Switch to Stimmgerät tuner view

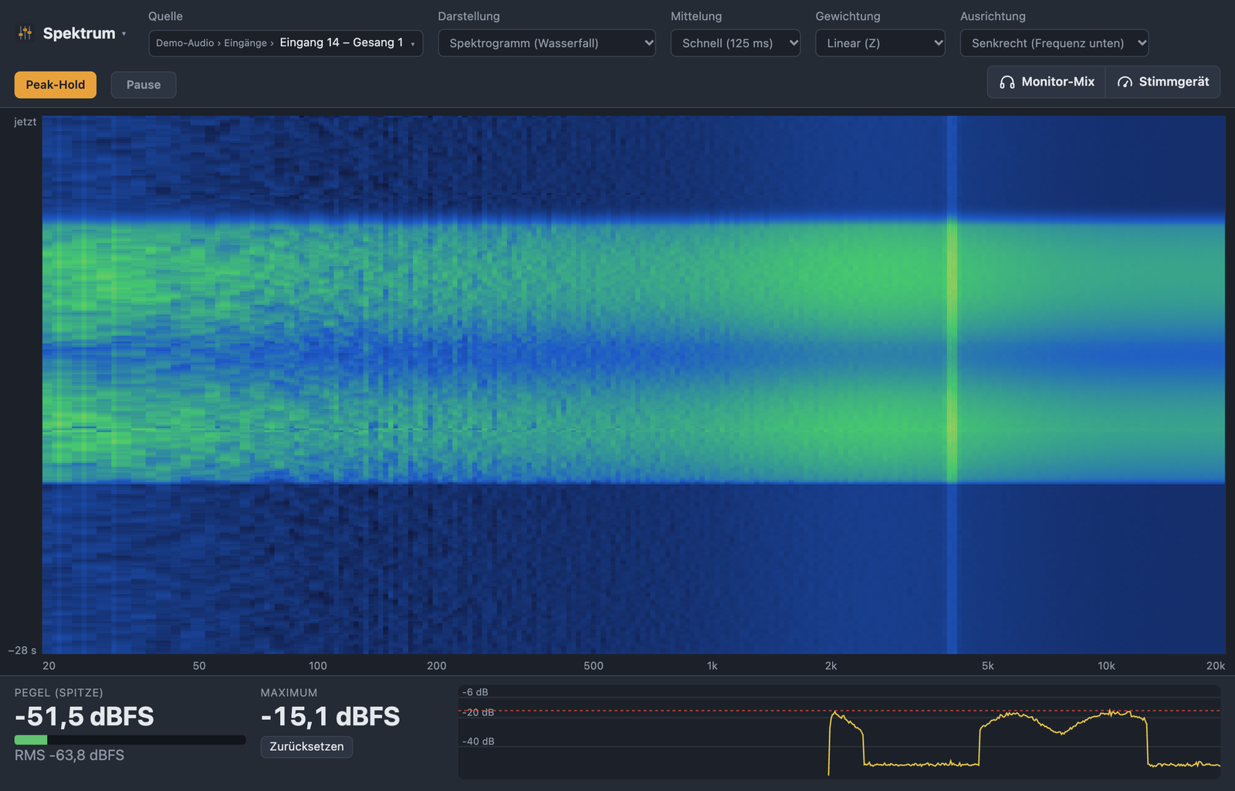pos(1163,82)
